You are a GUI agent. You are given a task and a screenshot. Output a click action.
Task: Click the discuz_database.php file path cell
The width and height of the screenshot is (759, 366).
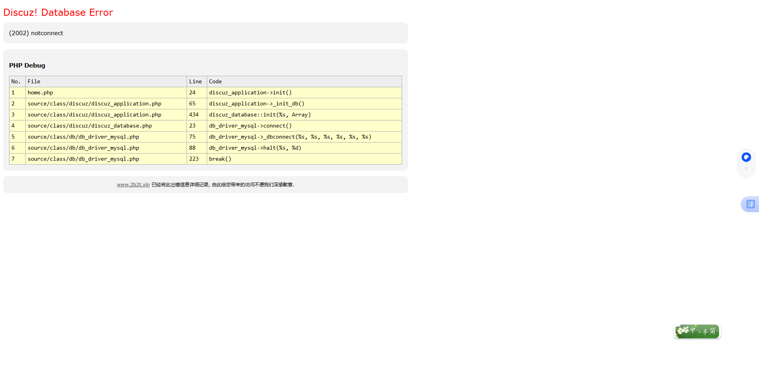(90, 126)
